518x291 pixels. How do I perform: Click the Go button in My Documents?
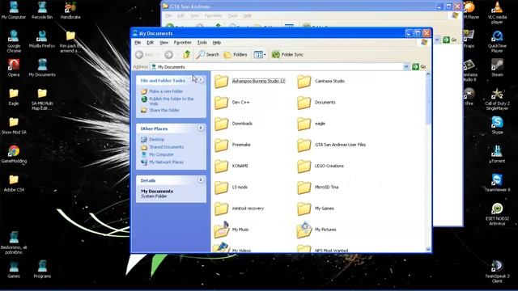point(419,67)
